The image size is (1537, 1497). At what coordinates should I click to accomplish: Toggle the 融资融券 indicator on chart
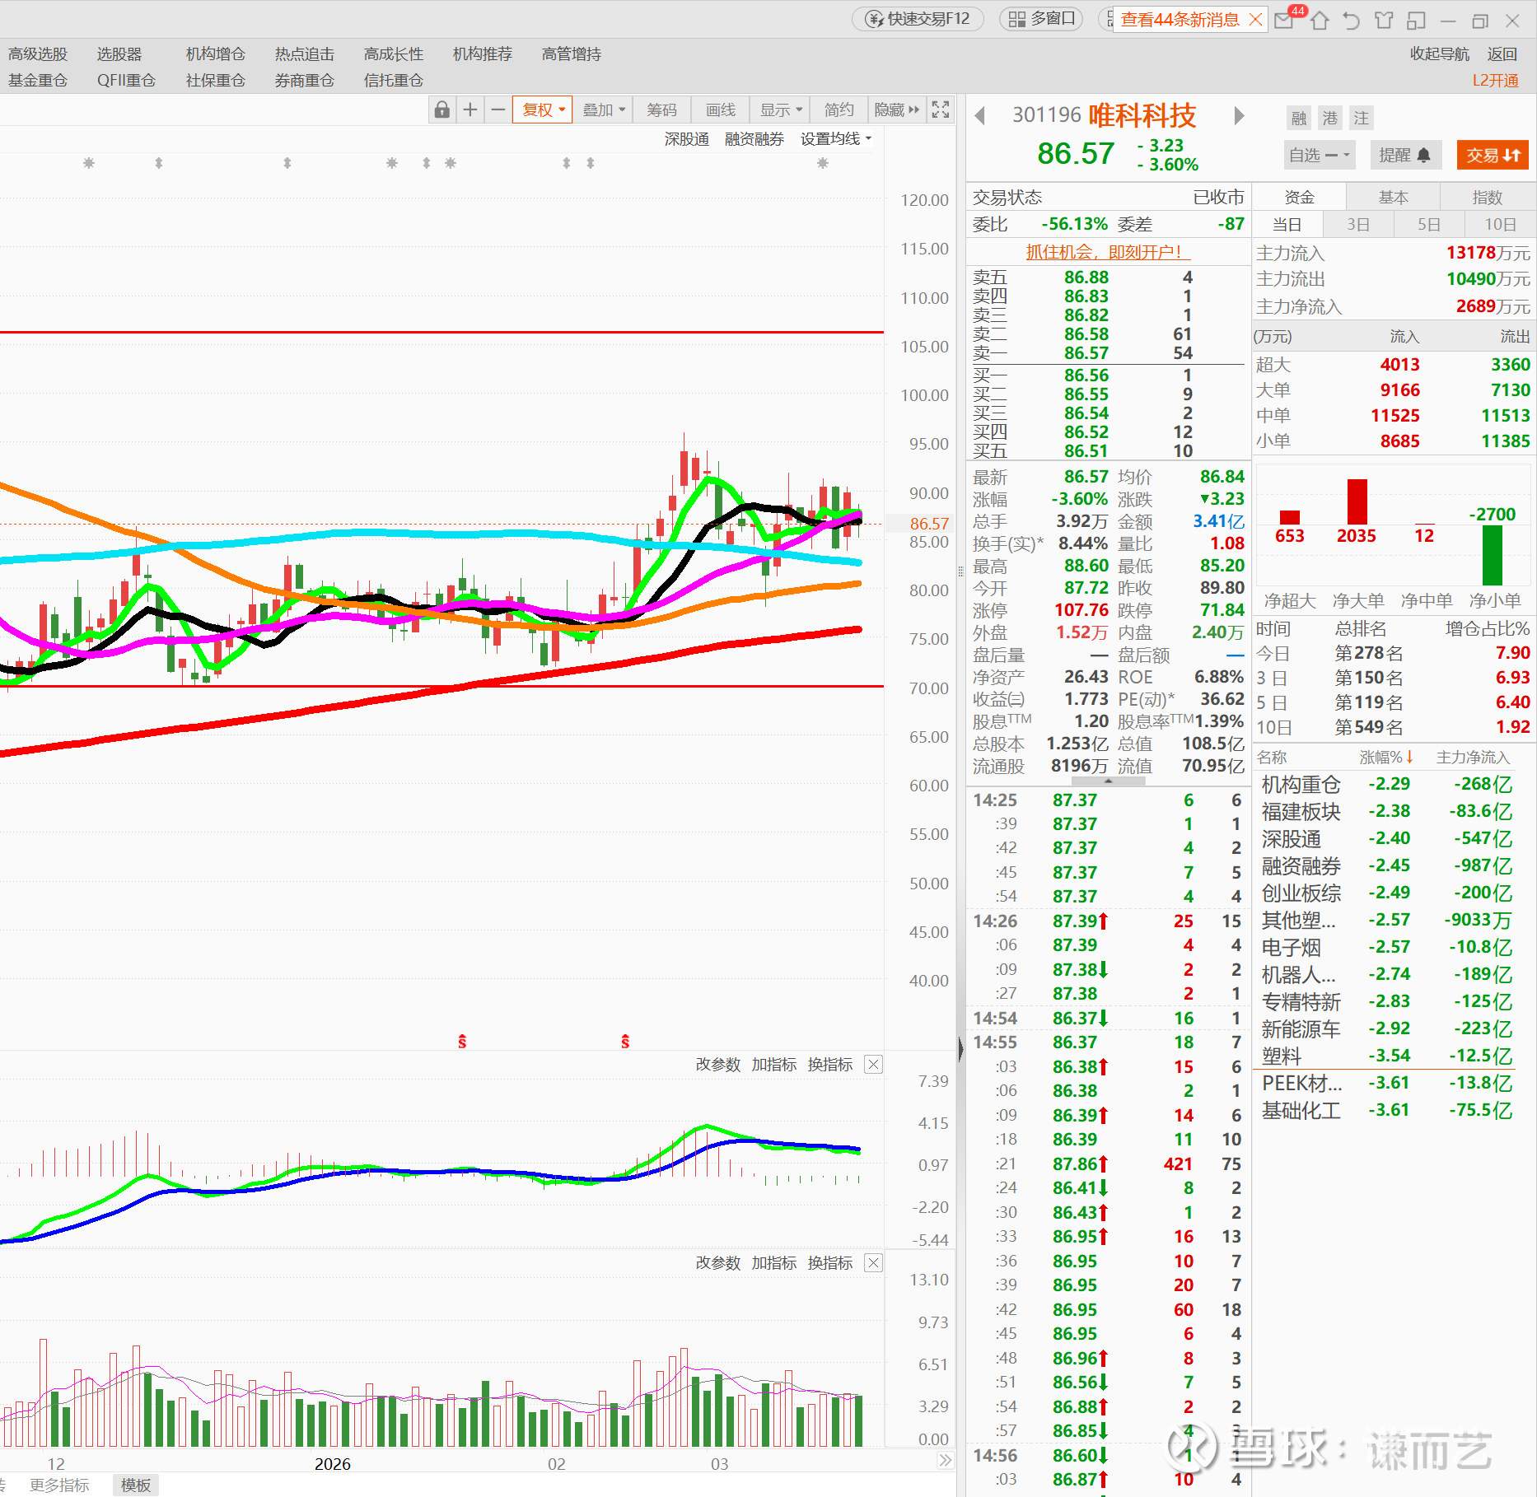754,139
